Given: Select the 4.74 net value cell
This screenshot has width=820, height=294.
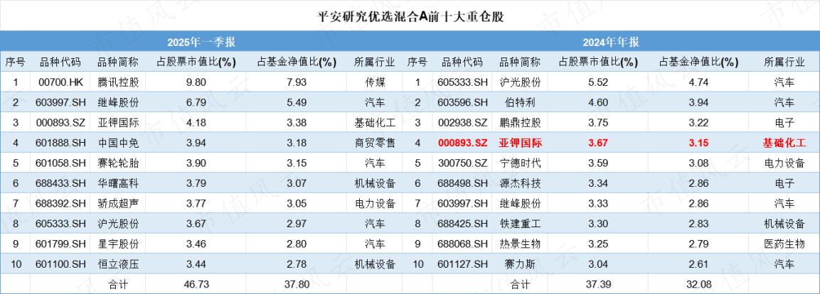Looking at the screenshot, I should (x=699, y=82).
